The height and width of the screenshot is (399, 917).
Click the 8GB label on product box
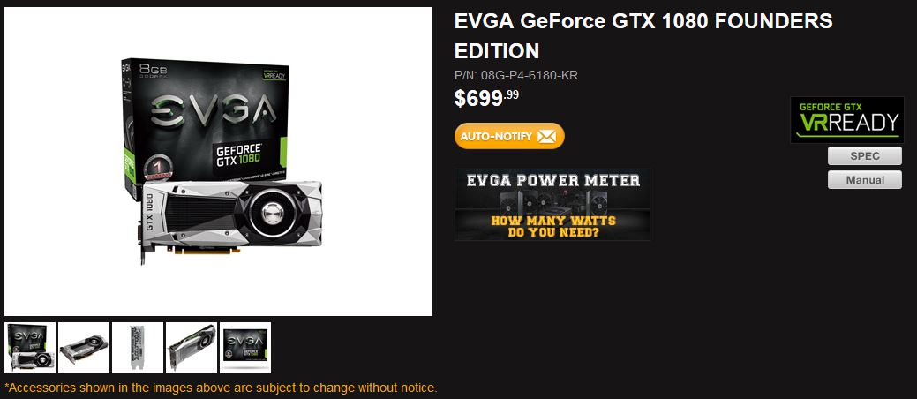click(152, 72)
